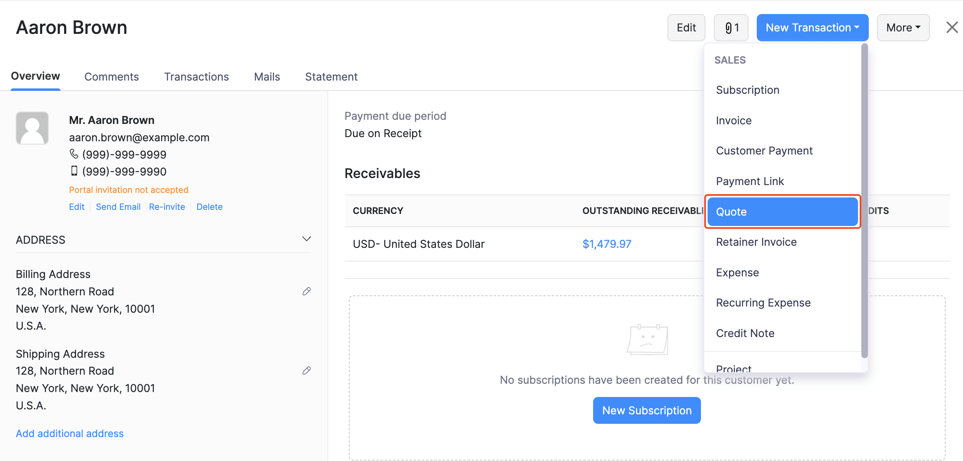The height and width of the screenshot is (461, 963).
Task: Switch to the Statement tab
Action: (x=331, y=76)
